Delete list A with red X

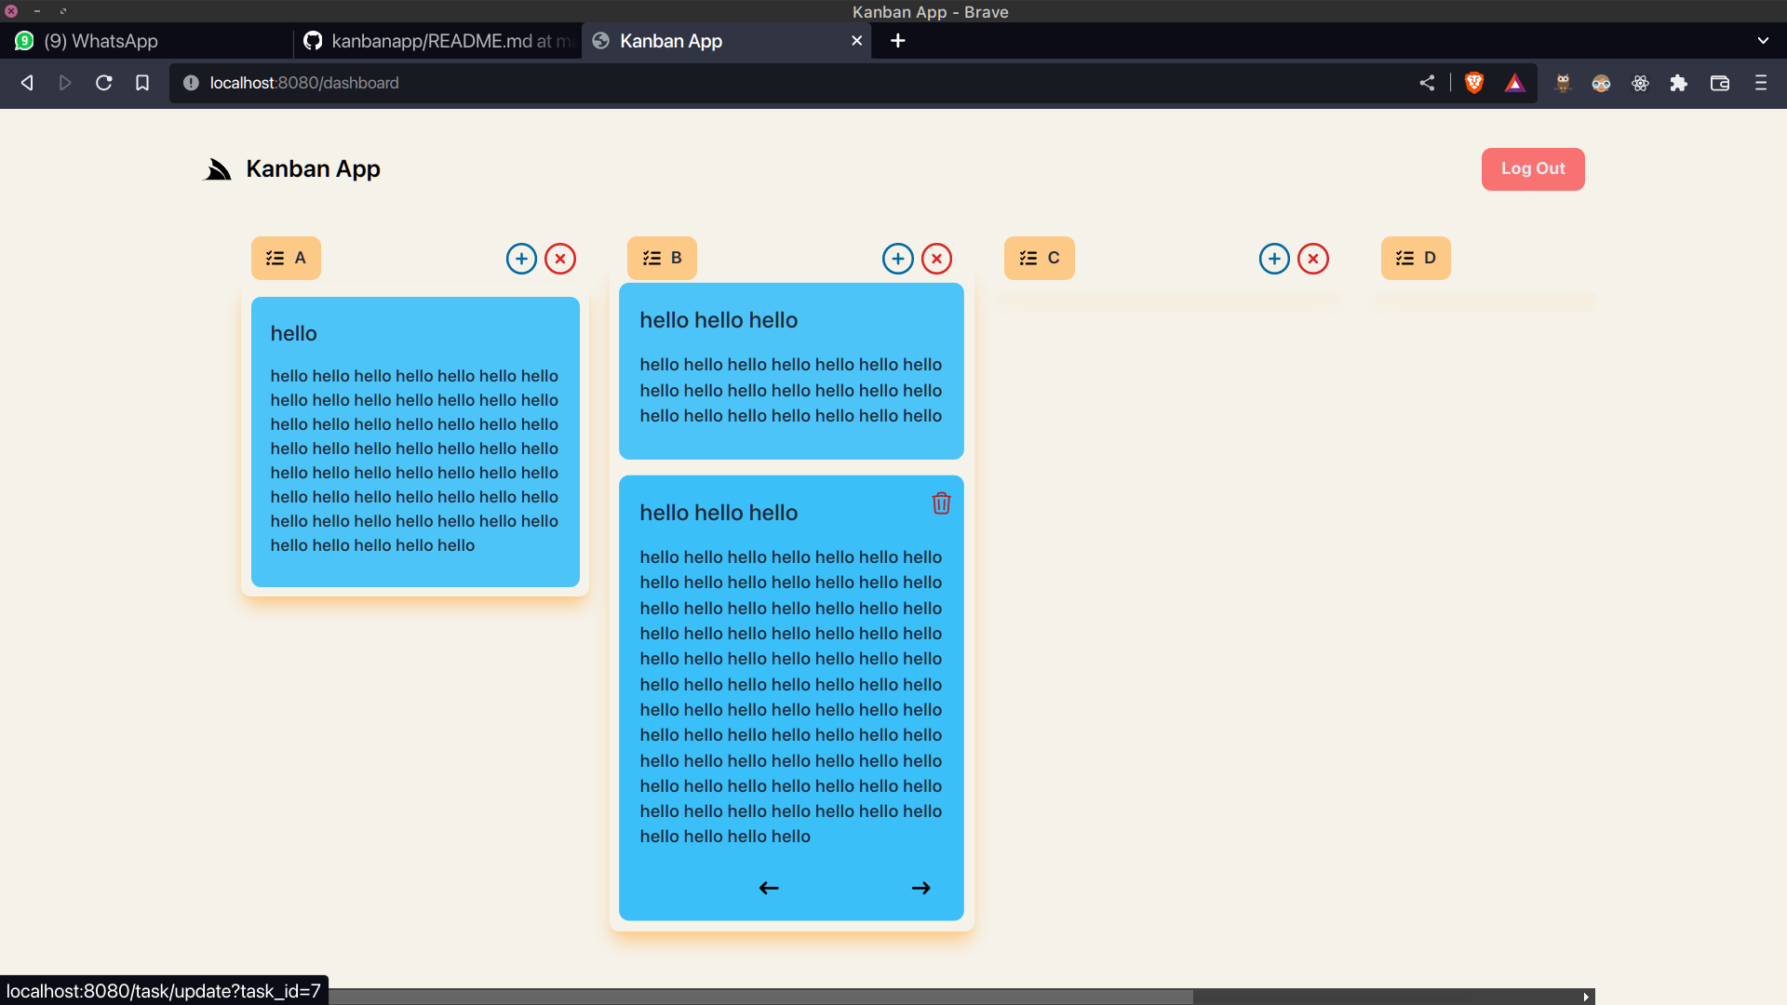[560, 259]
